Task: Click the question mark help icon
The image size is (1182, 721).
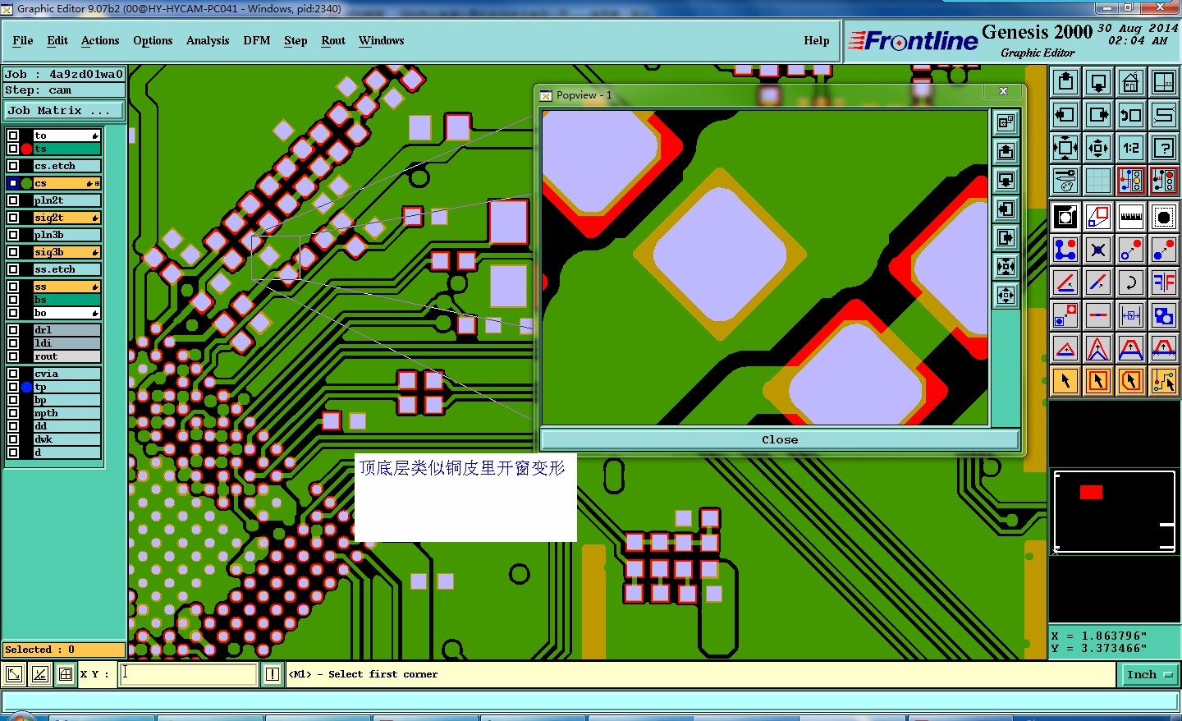Action: coord(1164,148)
